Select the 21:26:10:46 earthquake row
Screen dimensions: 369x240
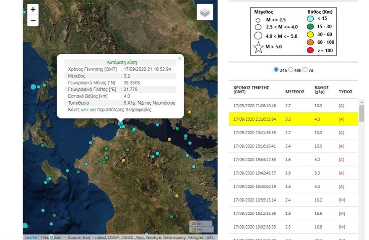click(294, 105)
